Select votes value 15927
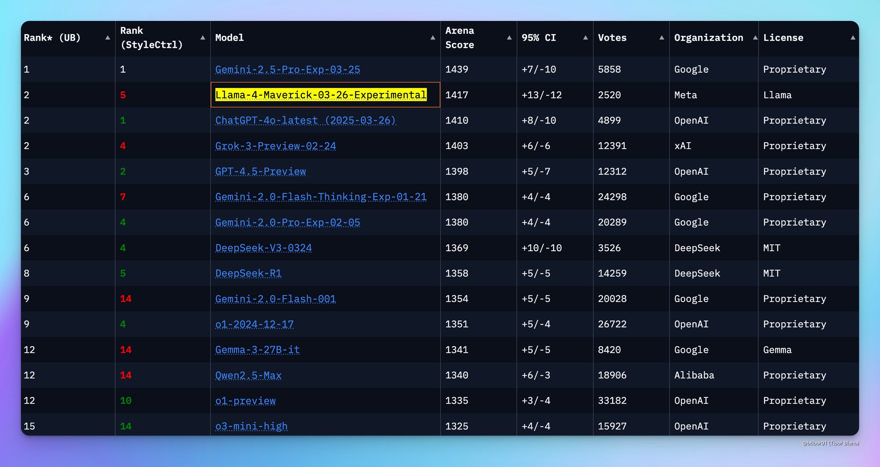 click(612, 426)
